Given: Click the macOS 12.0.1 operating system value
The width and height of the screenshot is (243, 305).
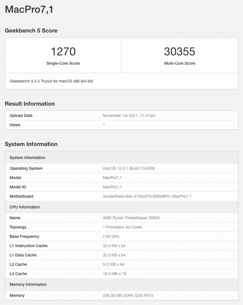Looking at the screenshot, I should tap(129, 169).
